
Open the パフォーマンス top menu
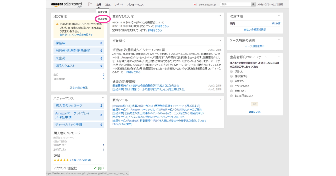coord(135,5)
